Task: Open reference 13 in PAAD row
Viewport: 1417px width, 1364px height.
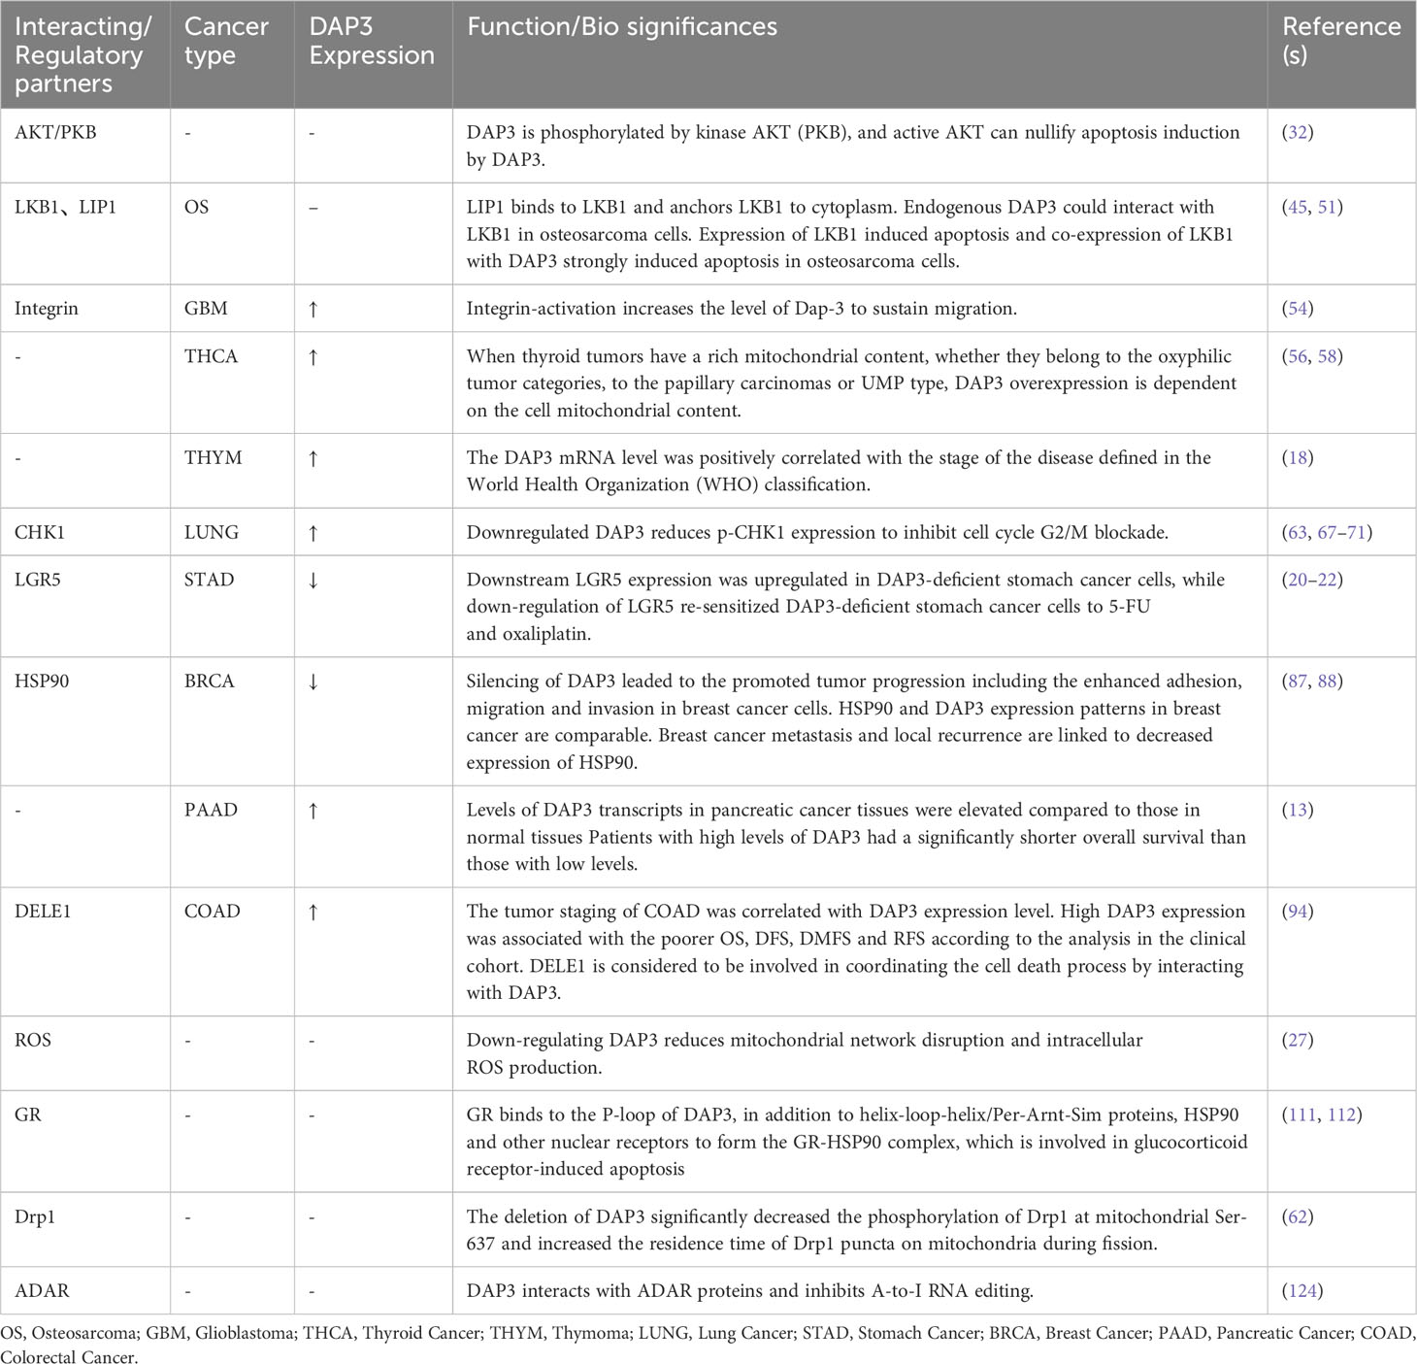Action: (x=1298, y=810)
